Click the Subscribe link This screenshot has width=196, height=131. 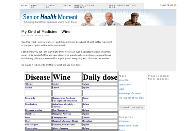[167, 5]
